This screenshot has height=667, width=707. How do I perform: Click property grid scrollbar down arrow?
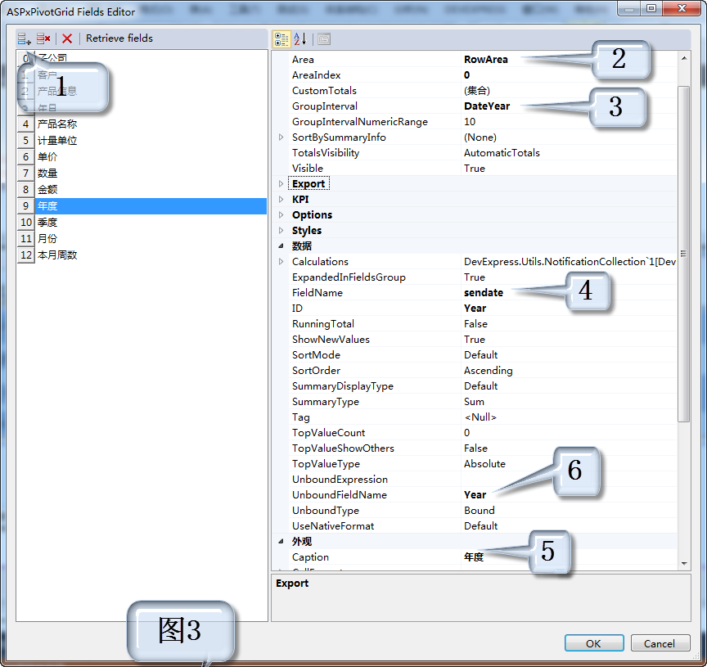coord(684,563)
